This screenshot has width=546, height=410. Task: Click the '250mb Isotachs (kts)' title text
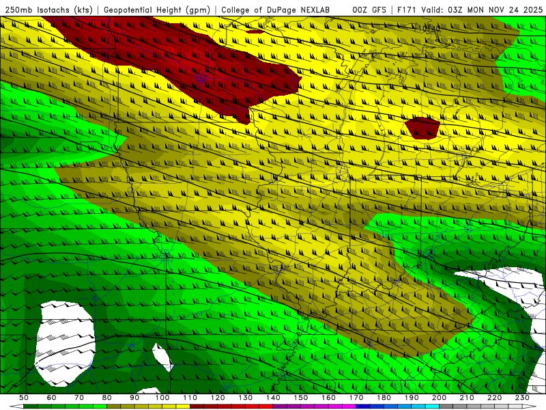(48, 10)
